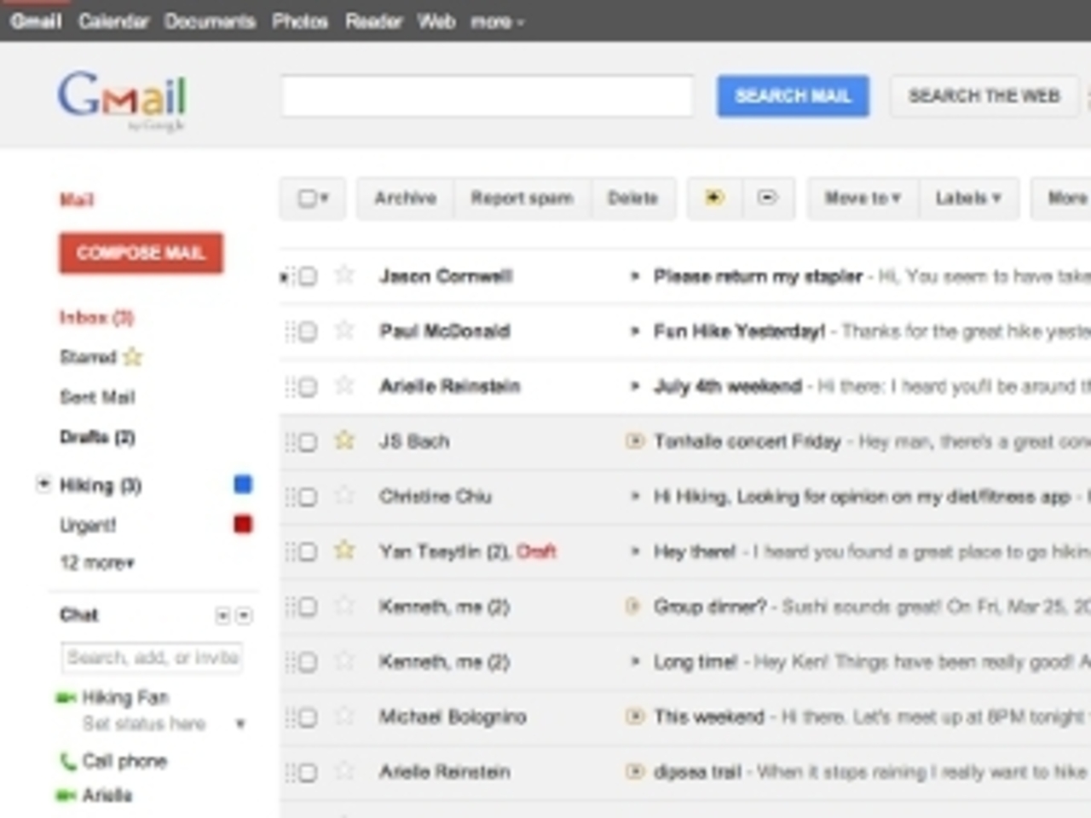Click importance marker on Please return my stapler
Image resolution: width=1091 pixels, height=818 pixels.
coord(634,276)
